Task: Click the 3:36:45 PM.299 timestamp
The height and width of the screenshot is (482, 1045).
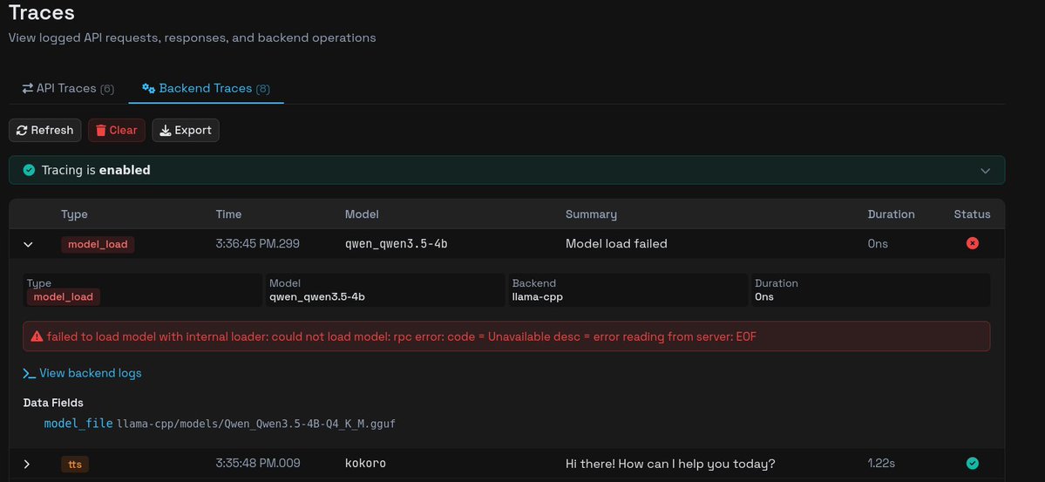Action: pyautogui.click(x=257, y=244)
